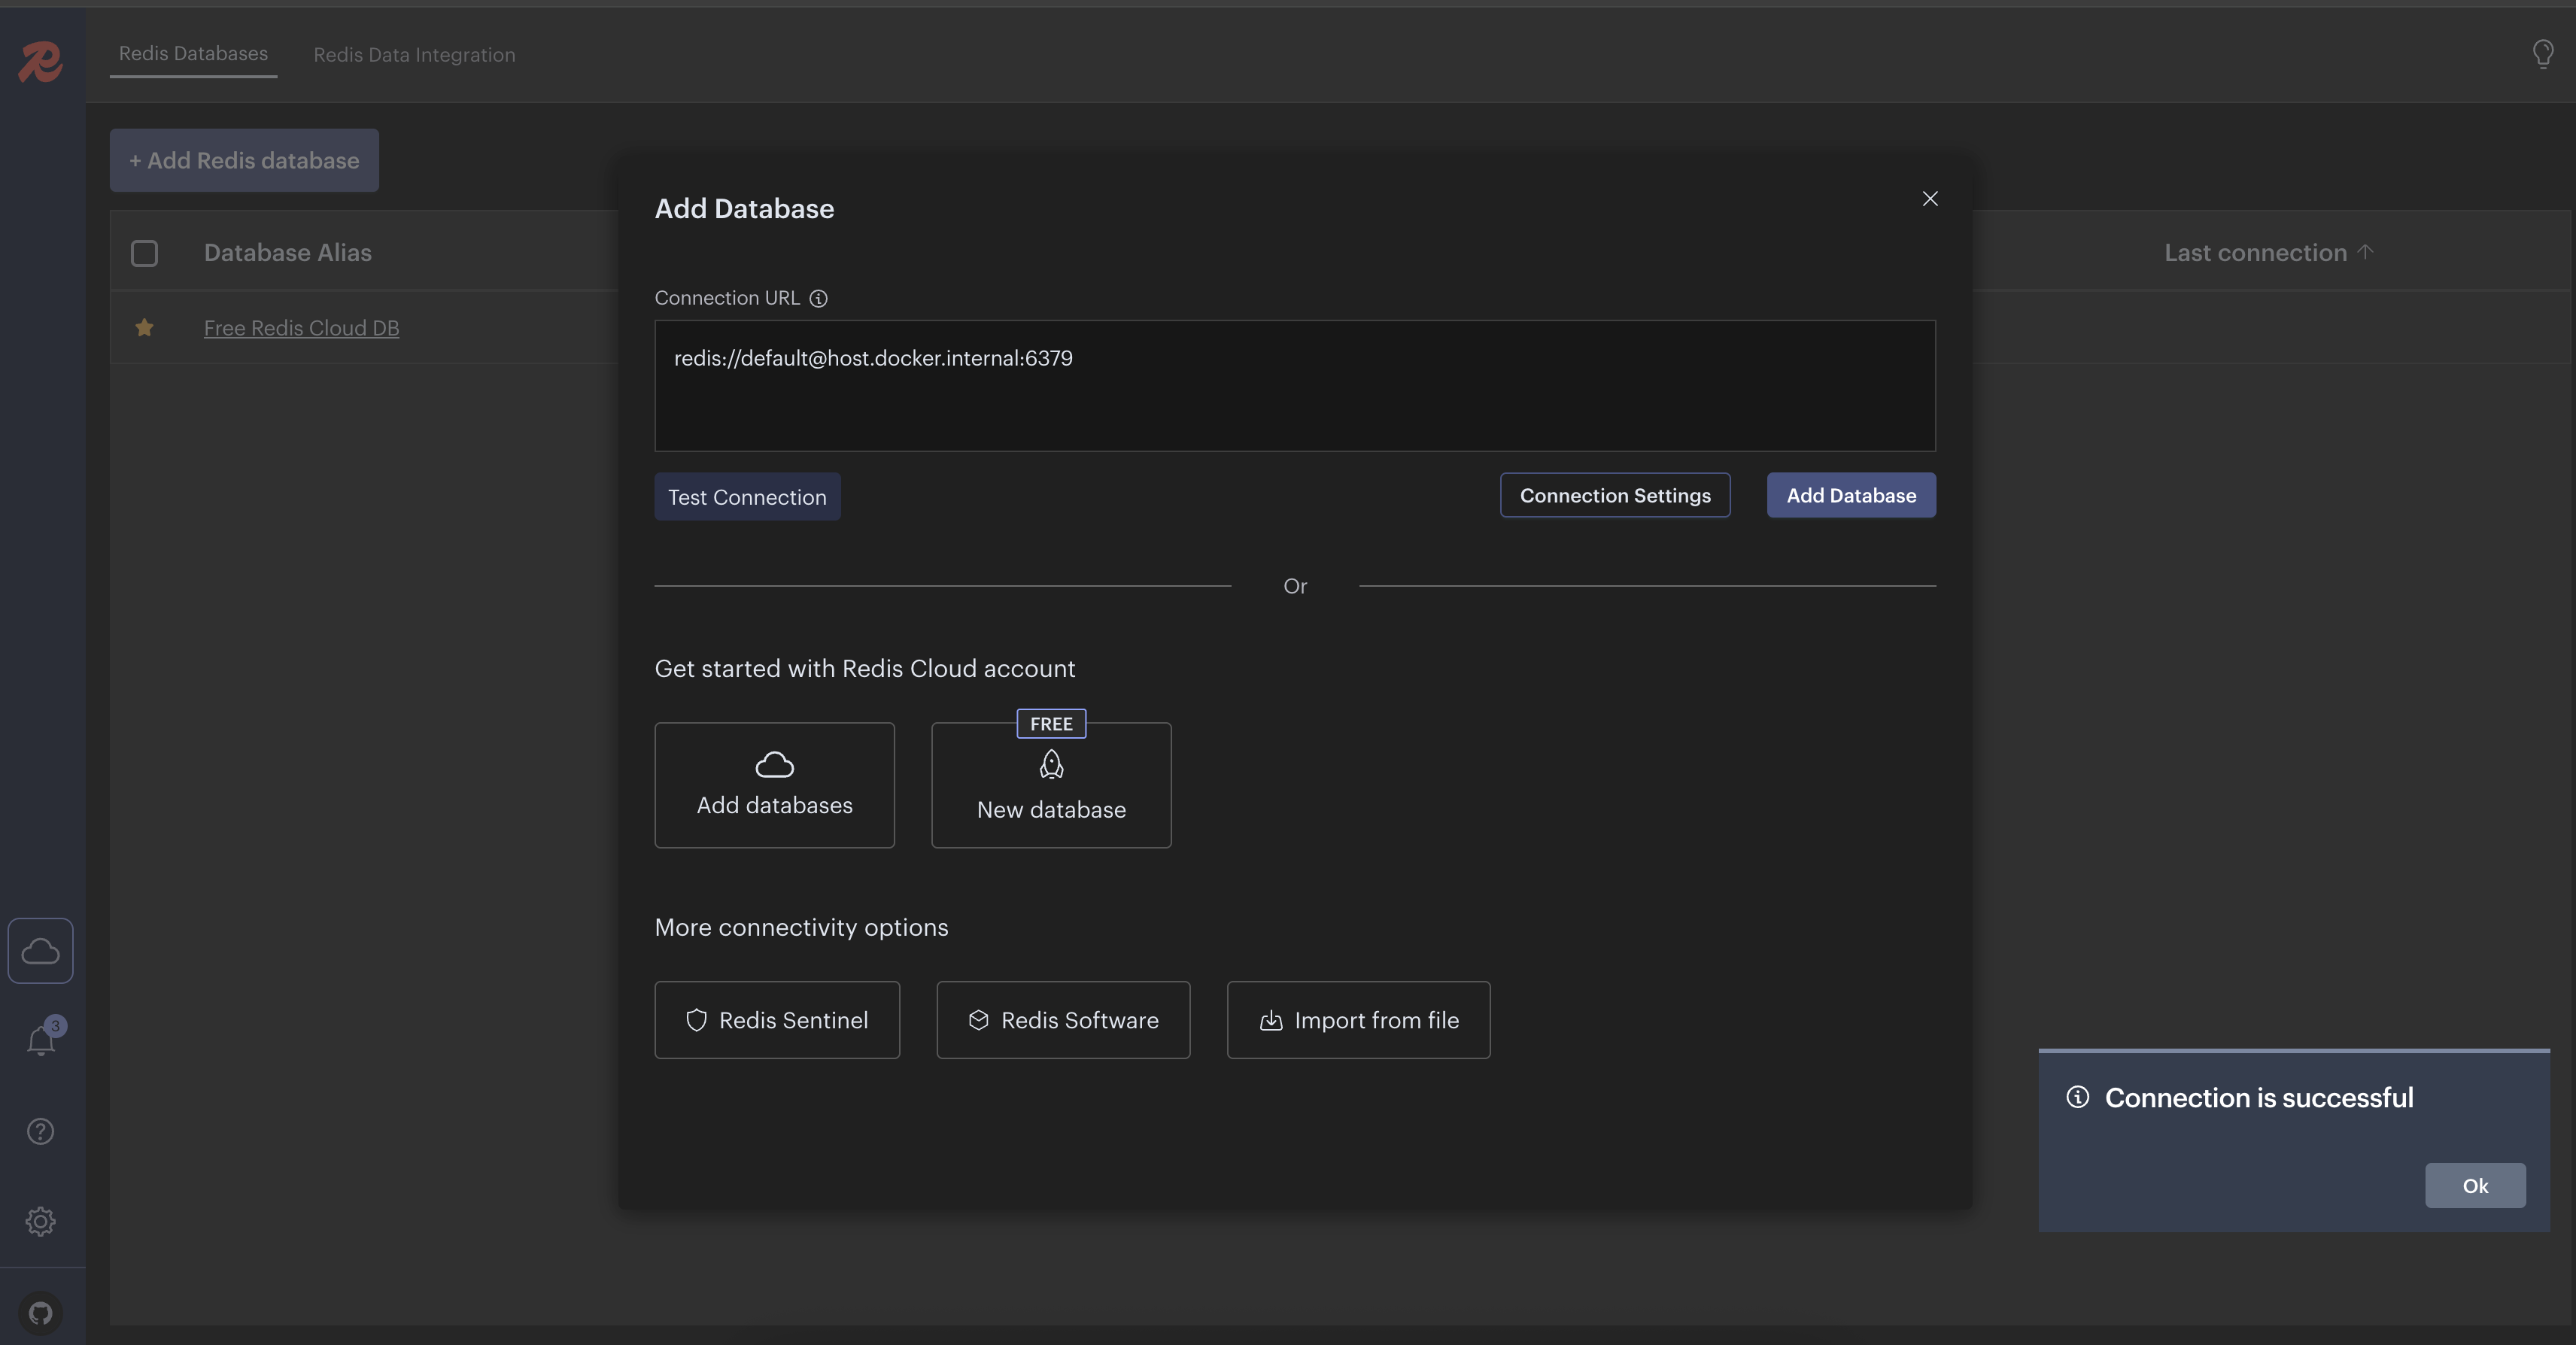Open settings gear in sidebar
2576x1345 pixels.
[x=41, y=1221]
